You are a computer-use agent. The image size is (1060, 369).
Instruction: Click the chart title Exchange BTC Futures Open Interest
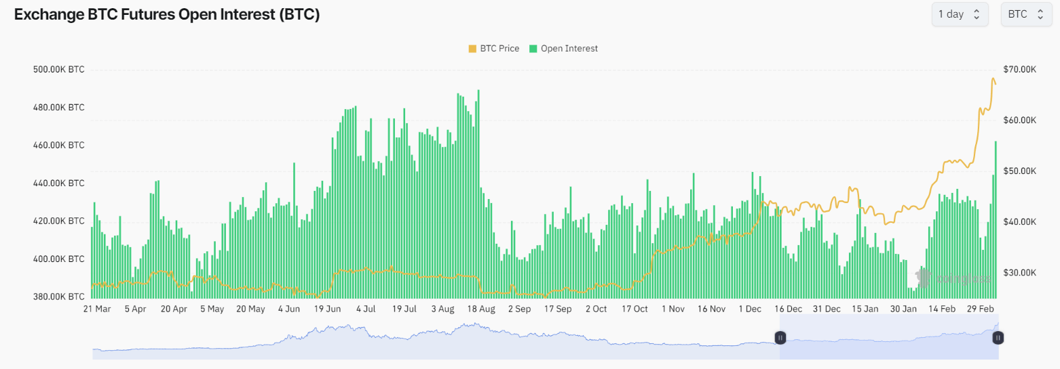167,15
